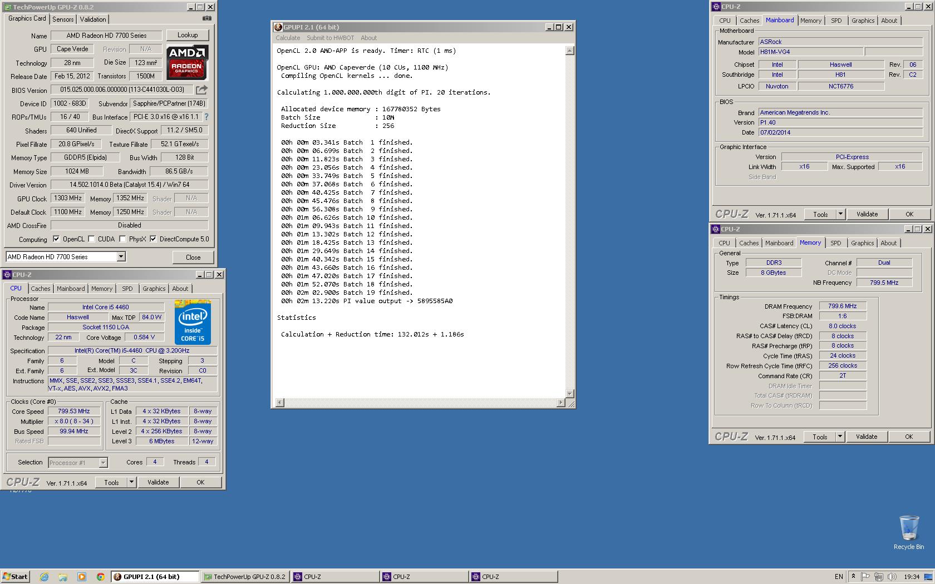Viewport: 935px width, 584px height.
Task: Launch Chrome from the taskbar
Action: 100,577
